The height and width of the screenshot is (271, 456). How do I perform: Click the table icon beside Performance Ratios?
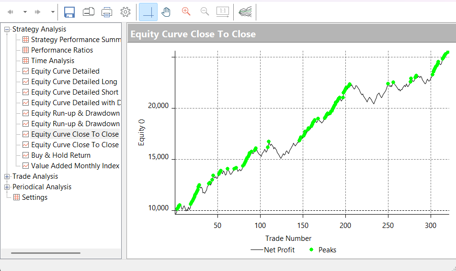point(25,50)
